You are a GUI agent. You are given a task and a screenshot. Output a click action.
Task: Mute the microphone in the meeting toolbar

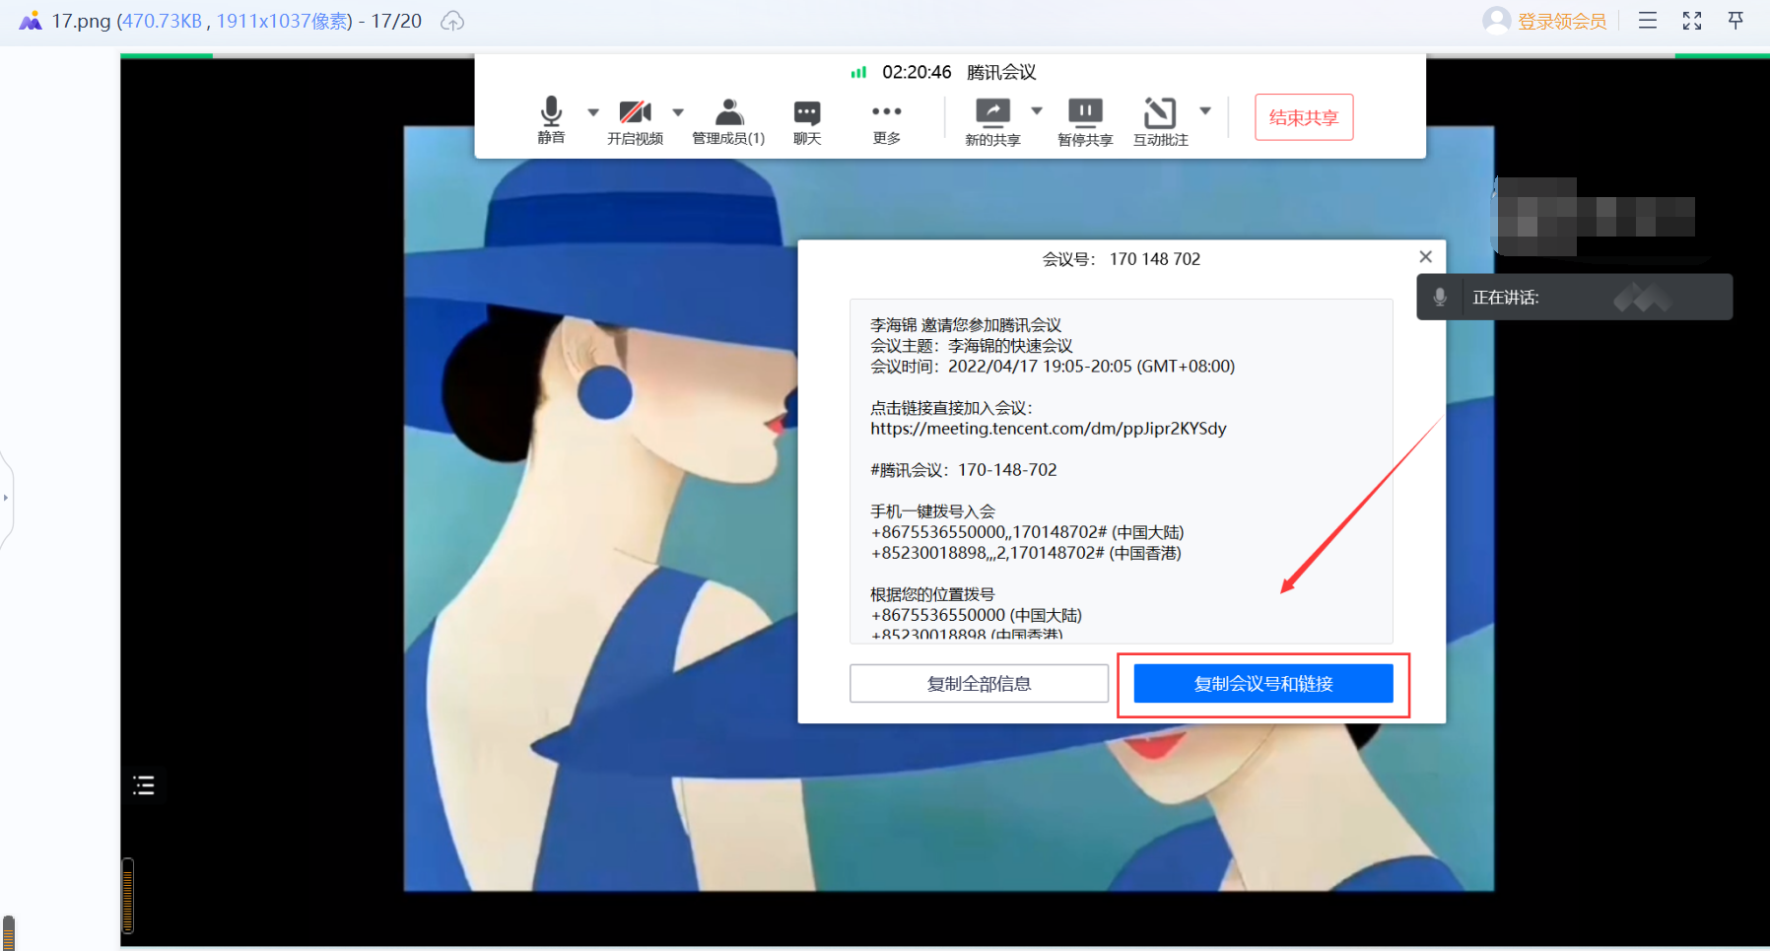tap(551, 119)
